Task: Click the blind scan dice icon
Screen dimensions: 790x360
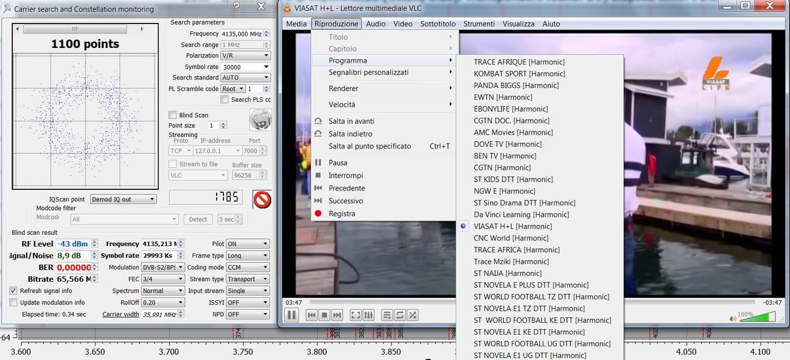Action: pos(260,120)
